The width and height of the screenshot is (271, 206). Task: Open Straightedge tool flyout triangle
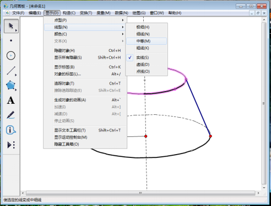click(16, 75)
